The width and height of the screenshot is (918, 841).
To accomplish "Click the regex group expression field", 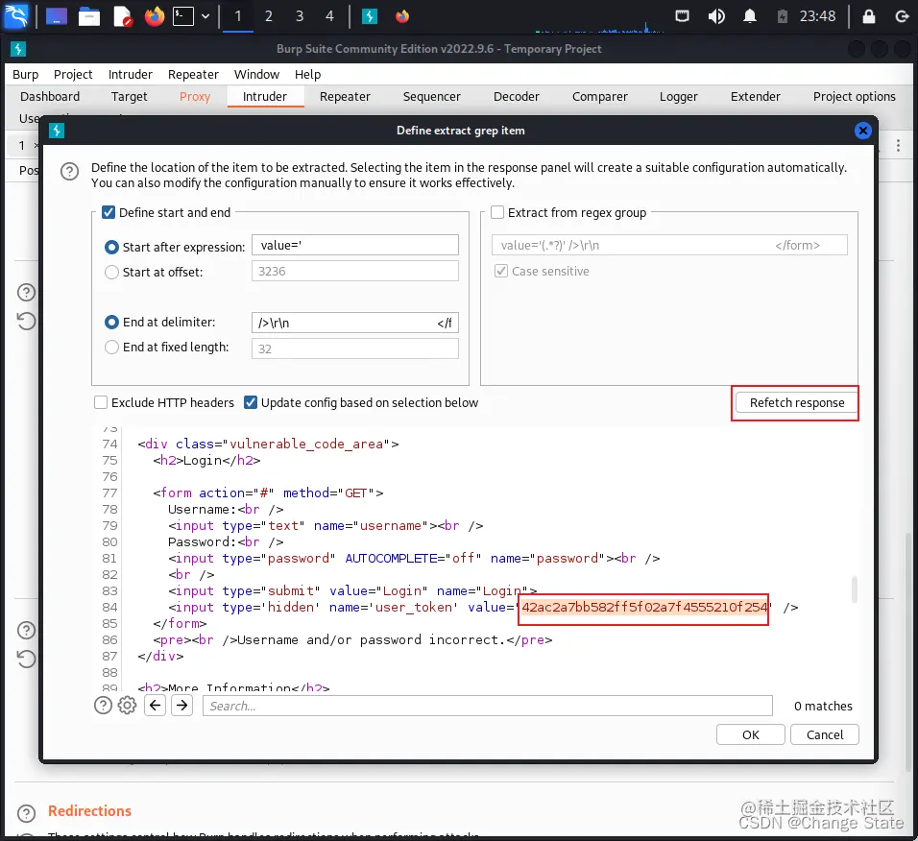I will [669, 245].
